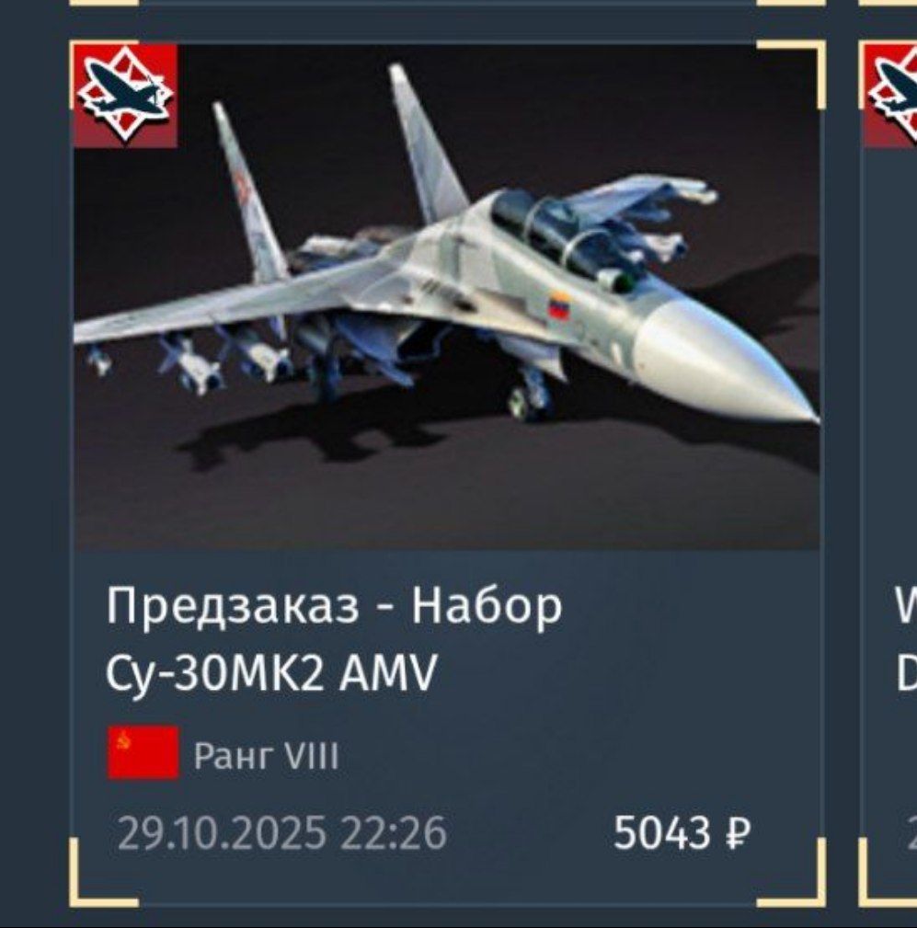Select the 'Предзаказ - Набор' title line

[334, 605]
